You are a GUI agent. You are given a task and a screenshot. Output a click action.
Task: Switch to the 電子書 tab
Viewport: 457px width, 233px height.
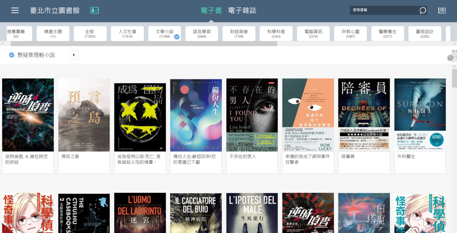pyautogui.click(x=211, y=11)
